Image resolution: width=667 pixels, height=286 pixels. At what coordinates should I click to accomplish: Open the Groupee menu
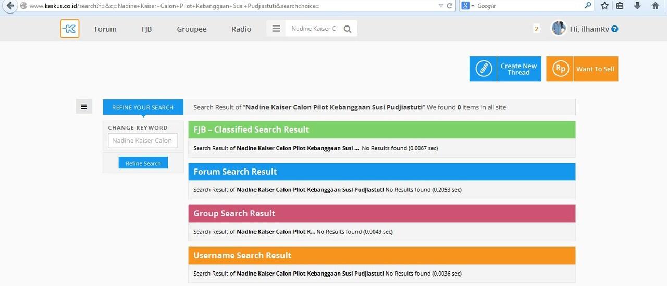(x=192, y=29)
